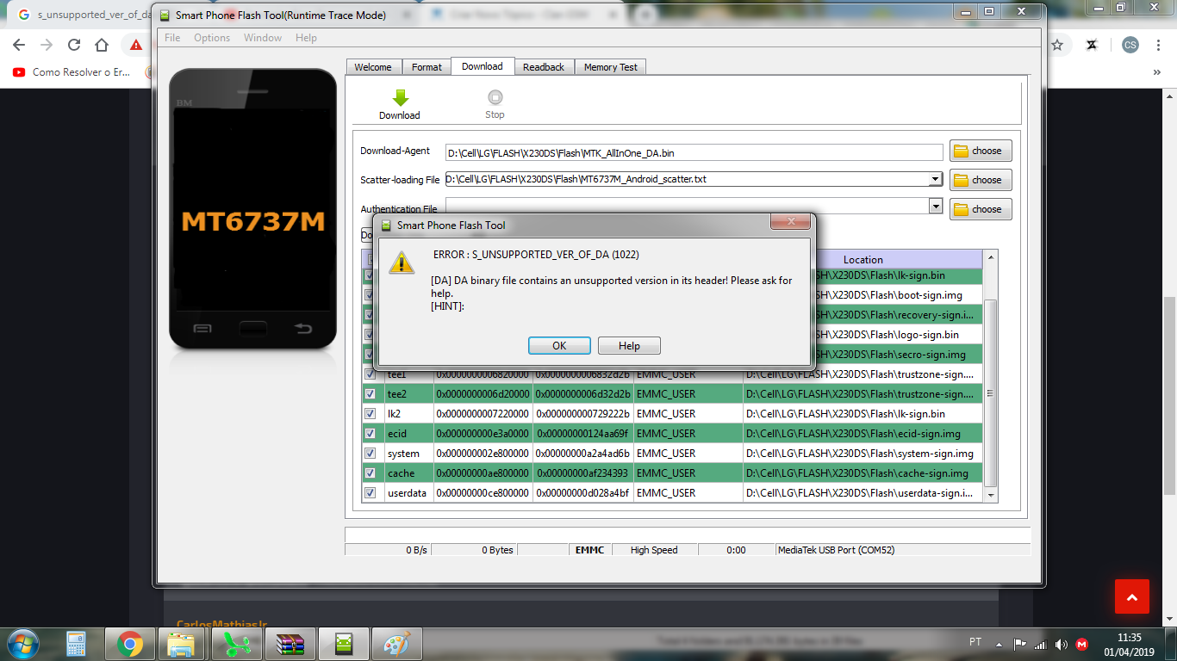This screenshot has width=1177, height=661.
Task: Close the error dialog with X
Action: (790, 223)
